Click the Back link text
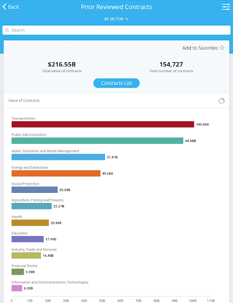 point(14,7)
